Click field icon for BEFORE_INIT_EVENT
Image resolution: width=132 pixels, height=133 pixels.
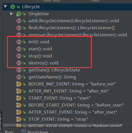tap(19, 84)
